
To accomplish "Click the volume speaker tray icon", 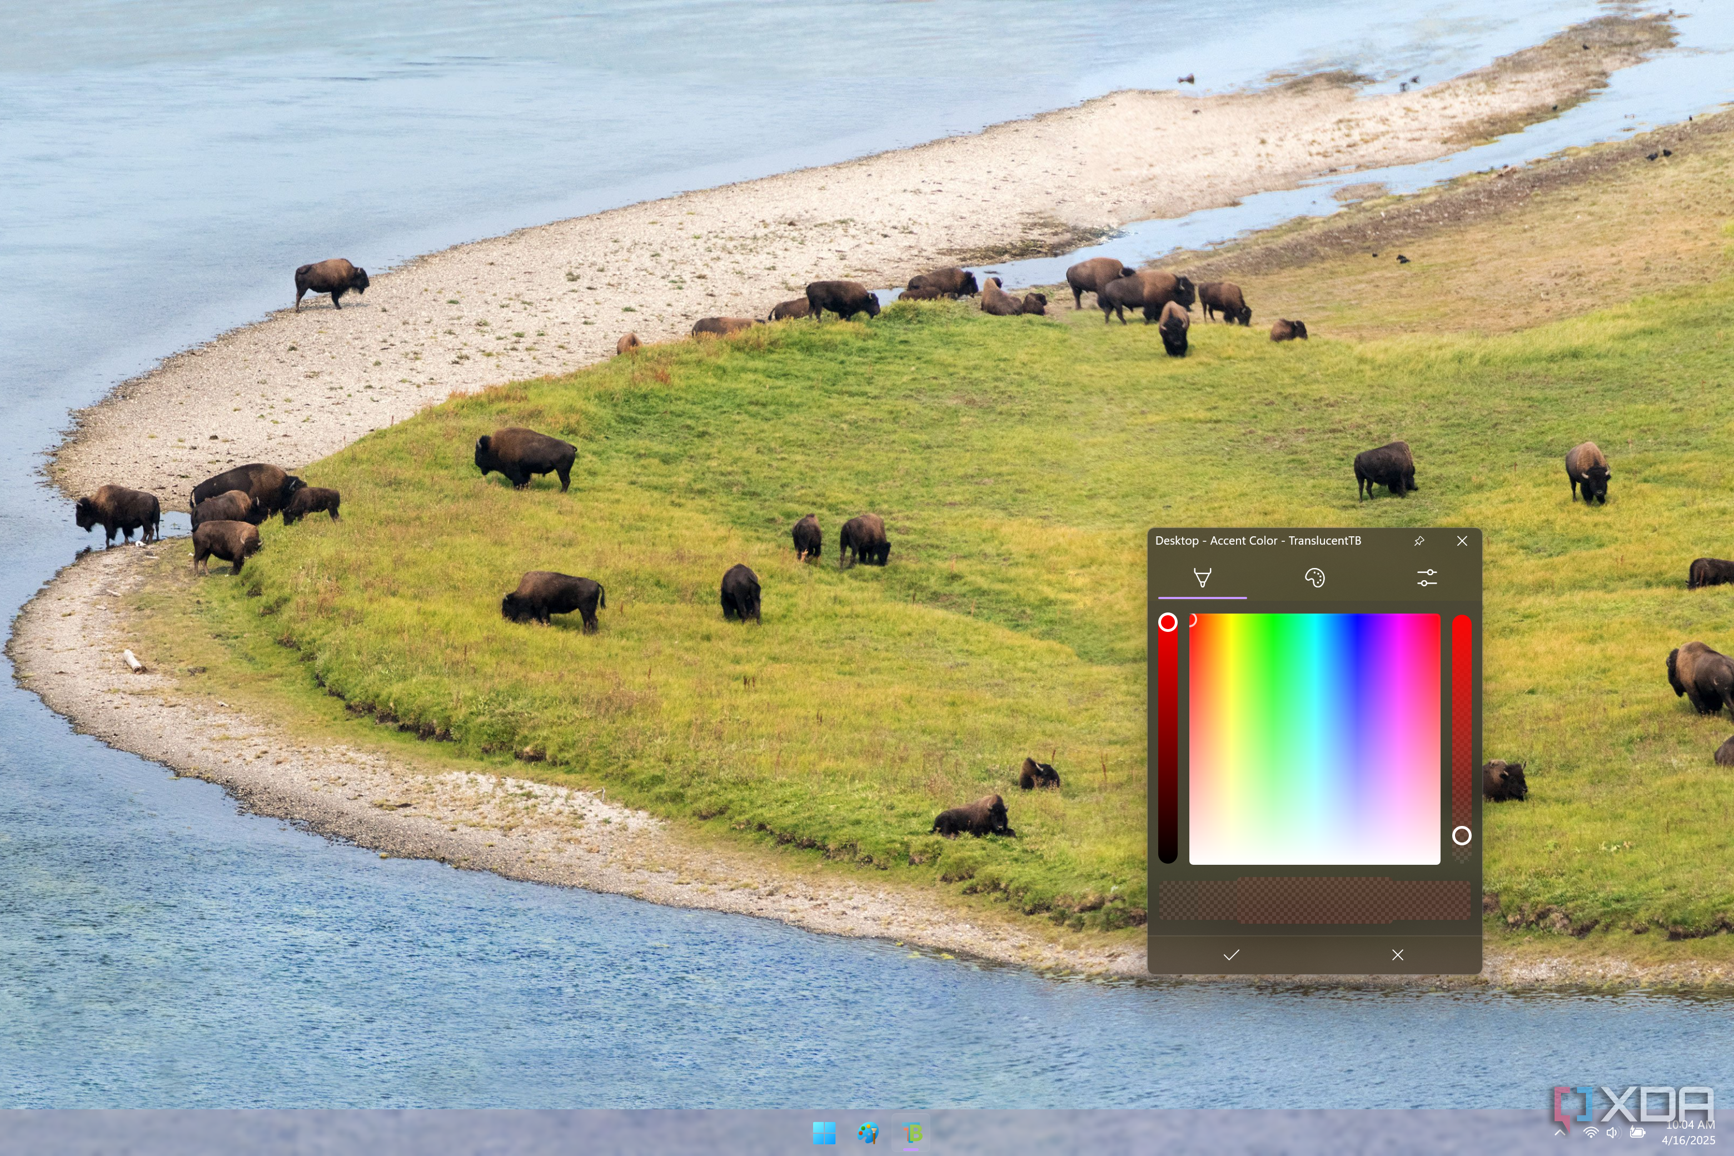I will 1612,1133.
